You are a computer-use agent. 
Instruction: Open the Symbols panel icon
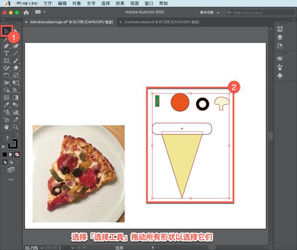pyautogui.click(x=280, y=76)
